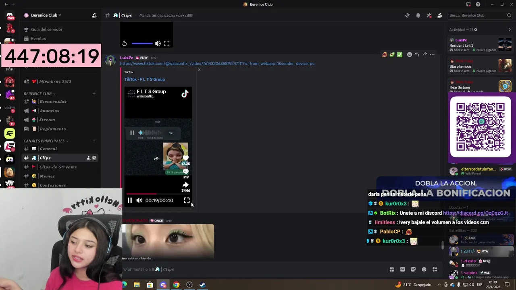Mute speaker icon on upper video
Image resolution: width=516 pixels, height=290 pixels.
click(158, 43)
